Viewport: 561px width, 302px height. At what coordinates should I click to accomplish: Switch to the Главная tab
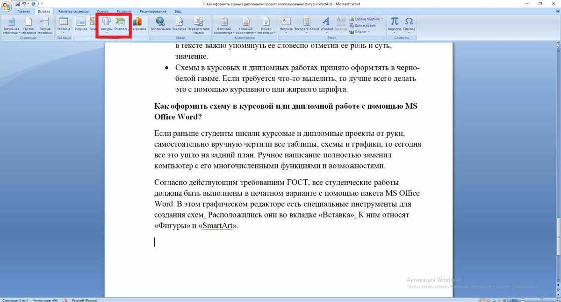[x=23, y=12]
